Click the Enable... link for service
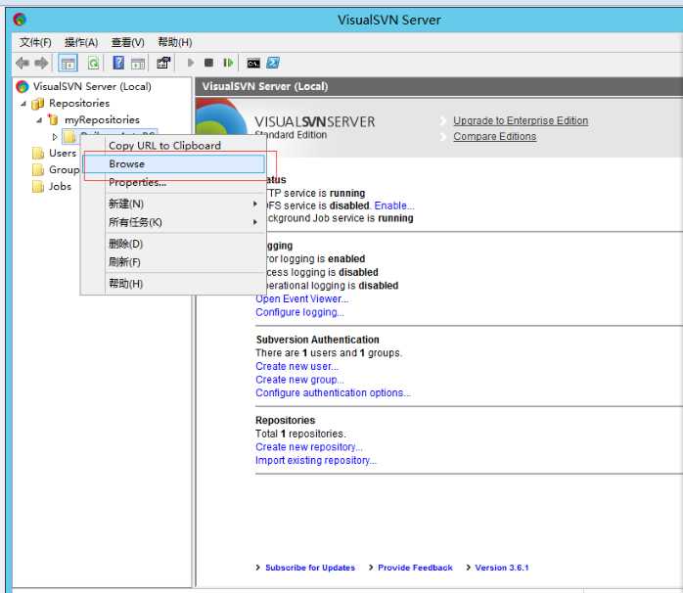 (394, 205)
